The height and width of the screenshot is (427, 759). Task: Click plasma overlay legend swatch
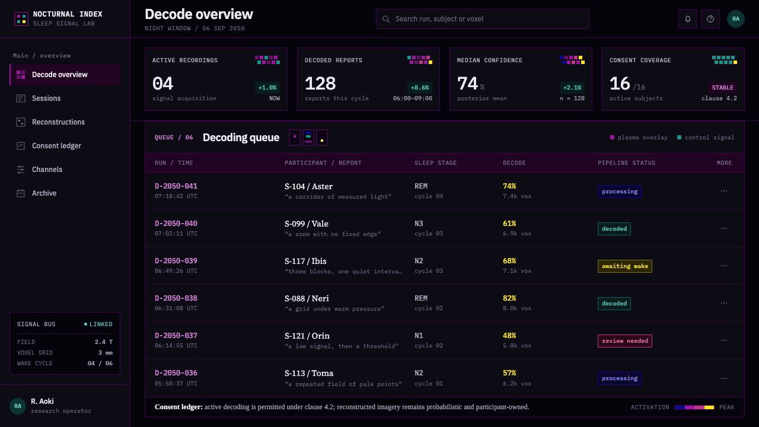pyautogui.click(x=613, y=138)
